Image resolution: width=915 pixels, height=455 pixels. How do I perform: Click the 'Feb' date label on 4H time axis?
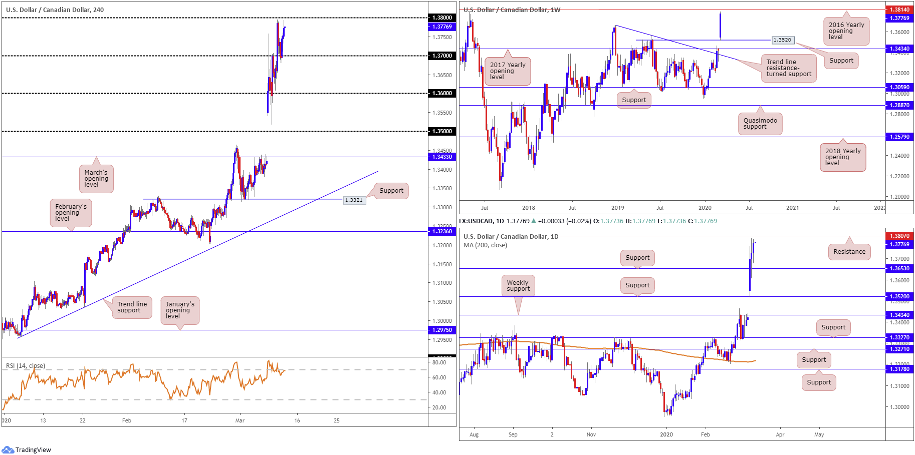tap(127, 420)
